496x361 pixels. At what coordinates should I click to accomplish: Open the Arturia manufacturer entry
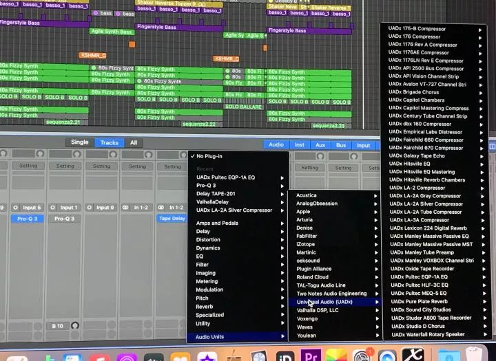(304, 219)
